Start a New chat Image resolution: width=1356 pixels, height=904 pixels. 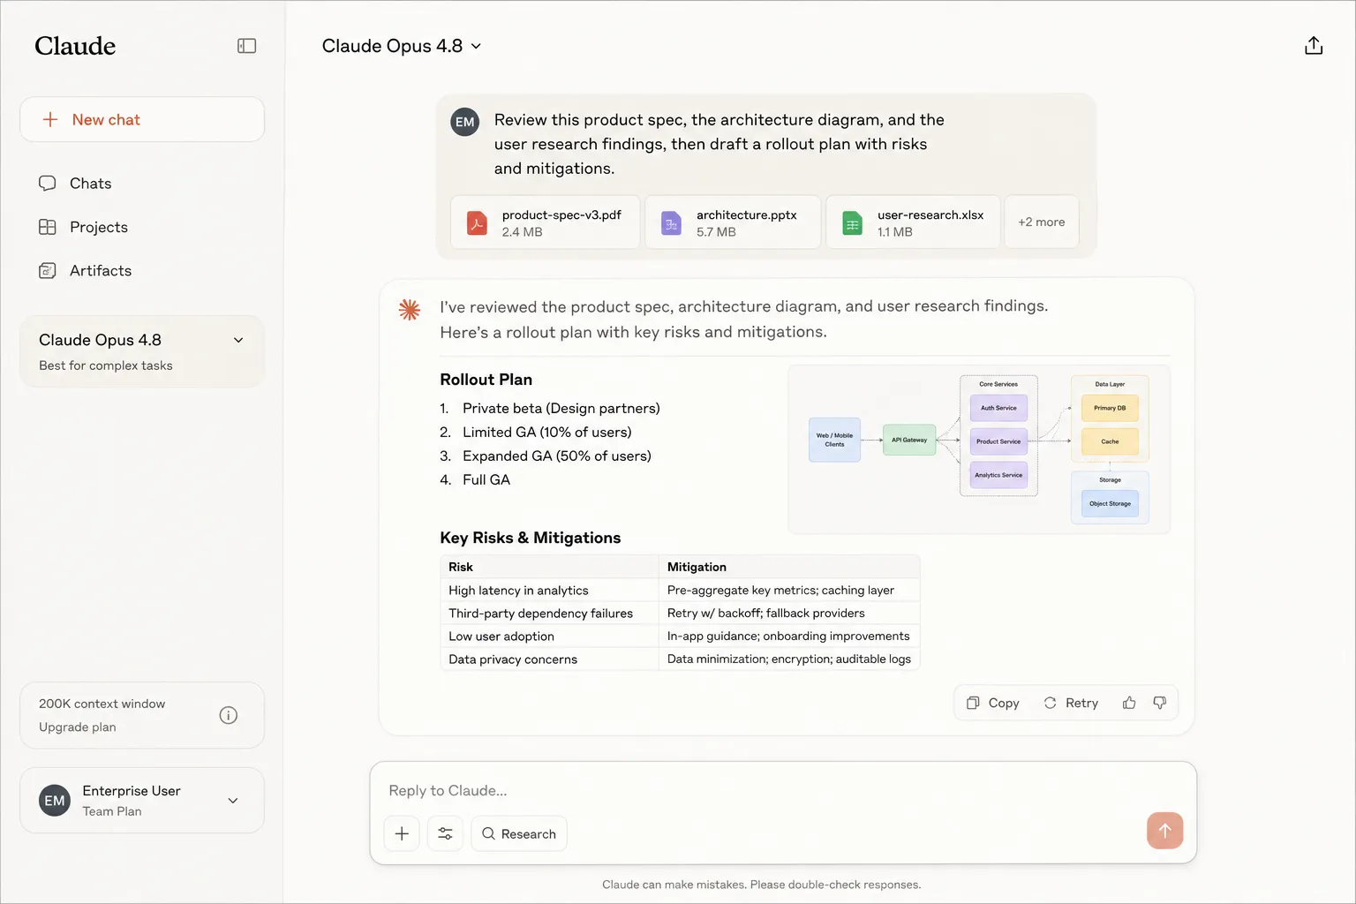tap(142, 119)
